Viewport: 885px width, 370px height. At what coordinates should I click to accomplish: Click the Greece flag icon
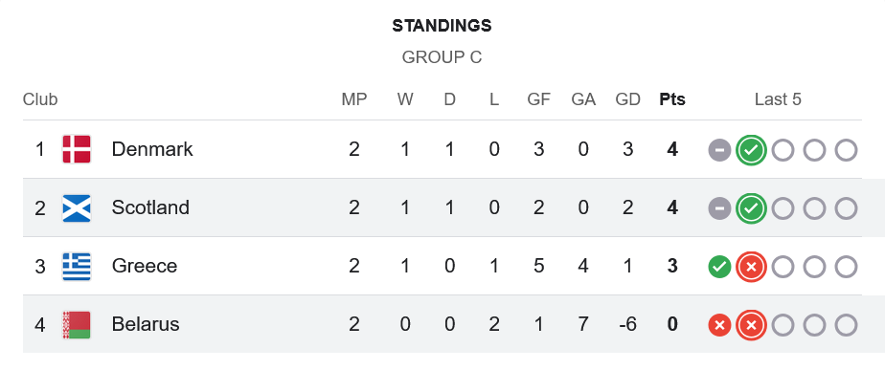[x=77, y=267]
